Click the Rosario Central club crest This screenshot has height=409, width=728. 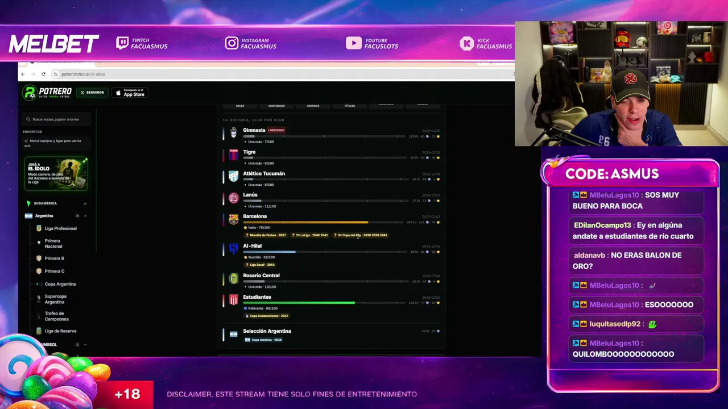(x=233, y=278)
